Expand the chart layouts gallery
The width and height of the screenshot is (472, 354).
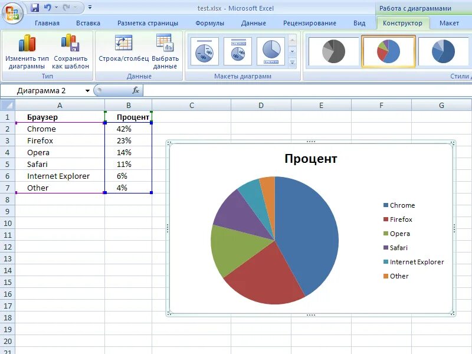[x=292, y=63]
